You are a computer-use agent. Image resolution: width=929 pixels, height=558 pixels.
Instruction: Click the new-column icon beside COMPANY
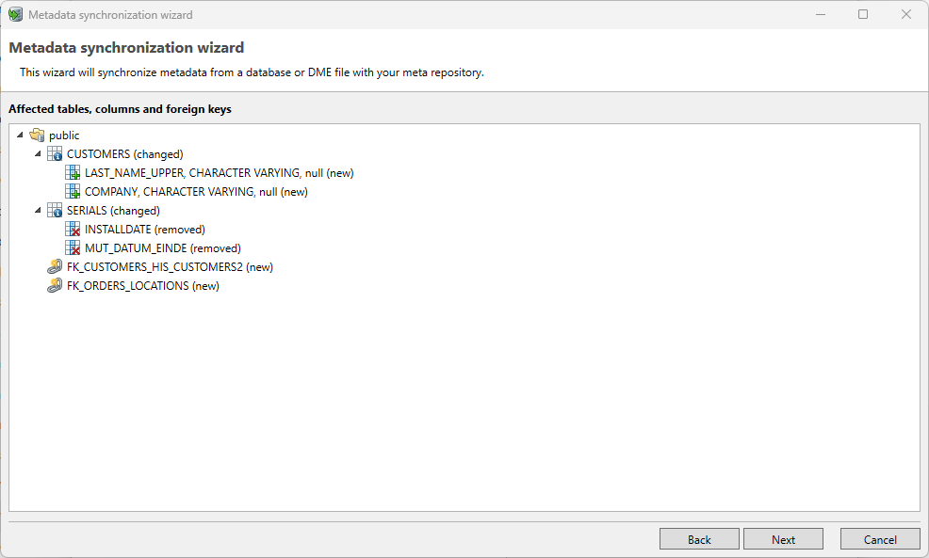click(x=73, y=191)
